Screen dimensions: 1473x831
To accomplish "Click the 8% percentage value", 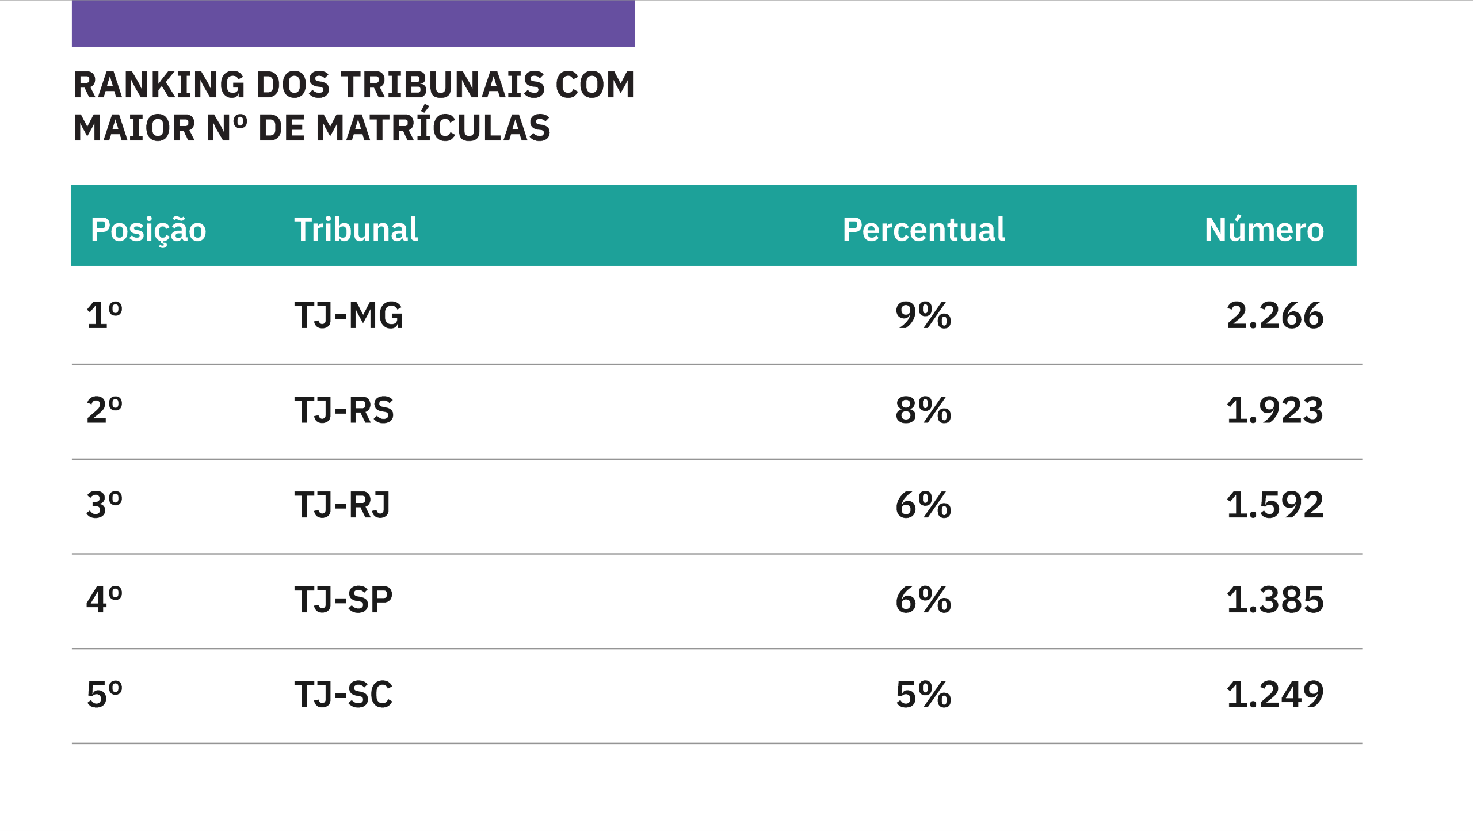I will pyautogui.click(x=924, y=410).
